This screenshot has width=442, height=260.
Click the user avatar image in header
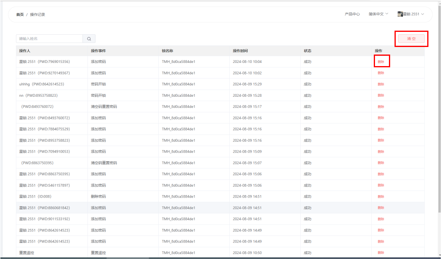point(400,14)
